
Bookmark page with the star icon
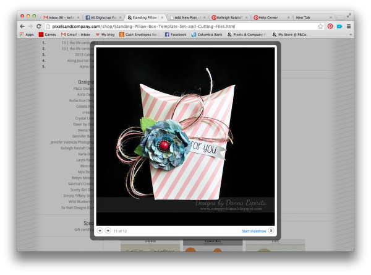320,26
